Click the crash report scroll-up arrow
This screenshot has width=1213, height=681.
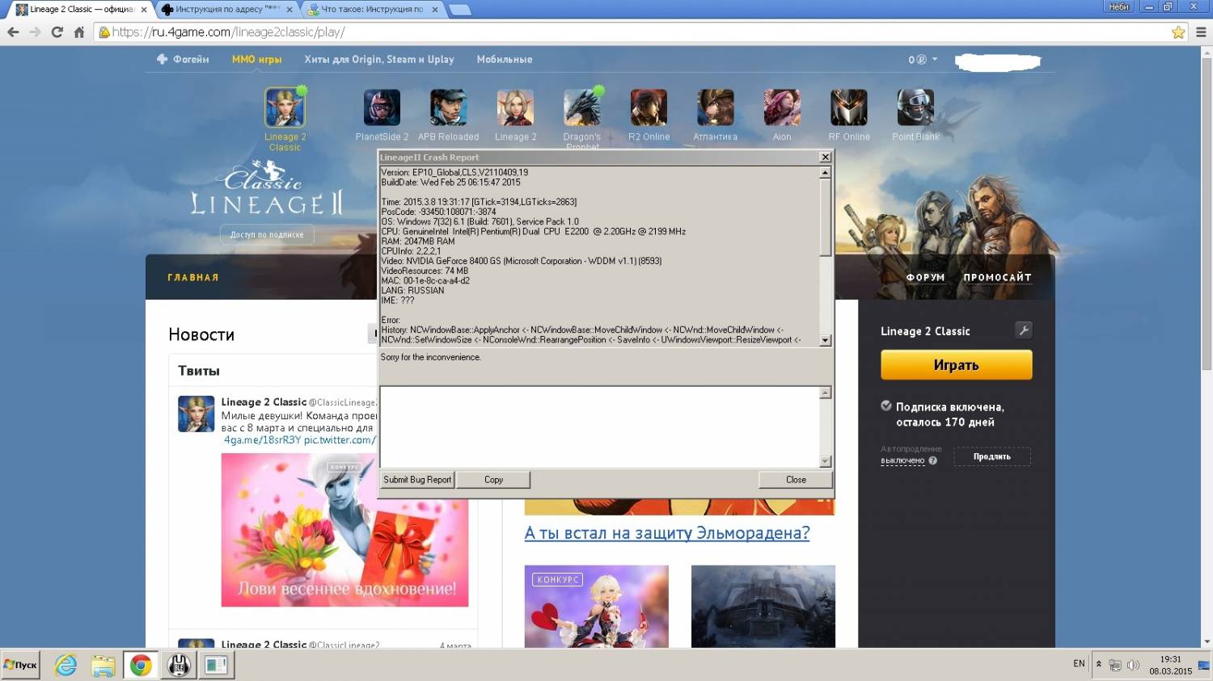point(826,172)
